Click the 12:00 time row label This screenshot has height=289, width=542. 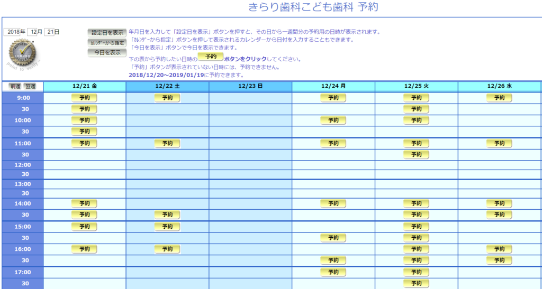pos(22,165)
